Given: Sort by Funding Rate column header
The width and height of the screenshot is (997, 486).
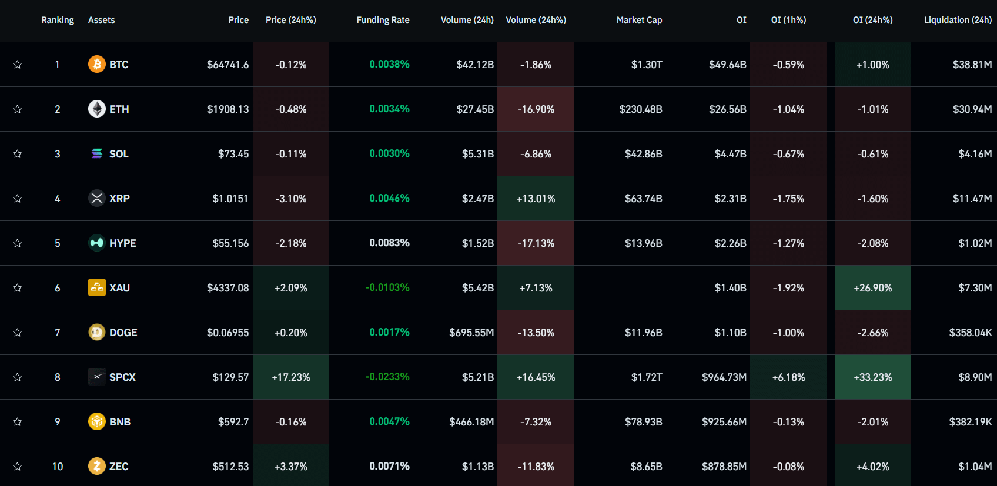Looking at the screenshot, I should pos(383,20).
